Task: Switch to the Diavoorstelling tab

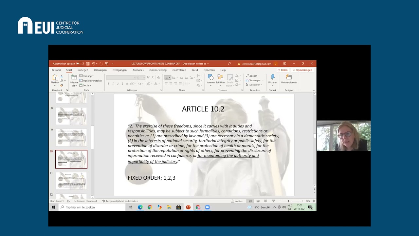Action: click(158, 70)
